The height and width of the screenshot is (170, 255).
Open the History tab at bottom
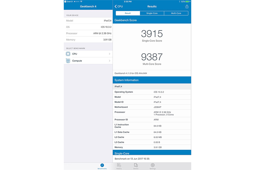coord(119,166)
